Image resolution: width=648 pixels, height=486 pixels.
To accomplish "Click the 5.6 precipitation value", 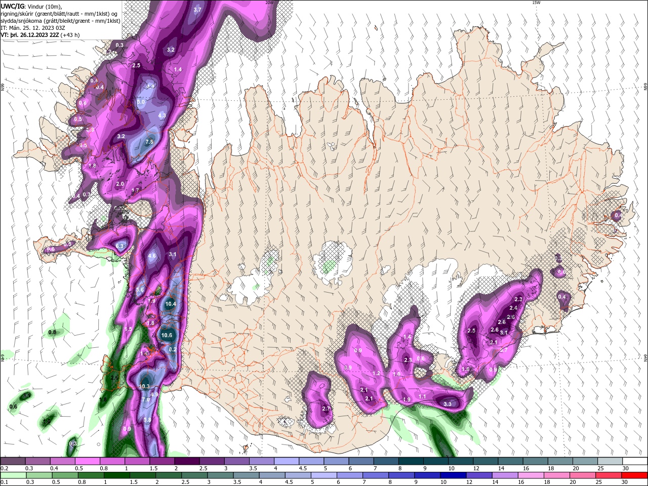I will point(140,290).
